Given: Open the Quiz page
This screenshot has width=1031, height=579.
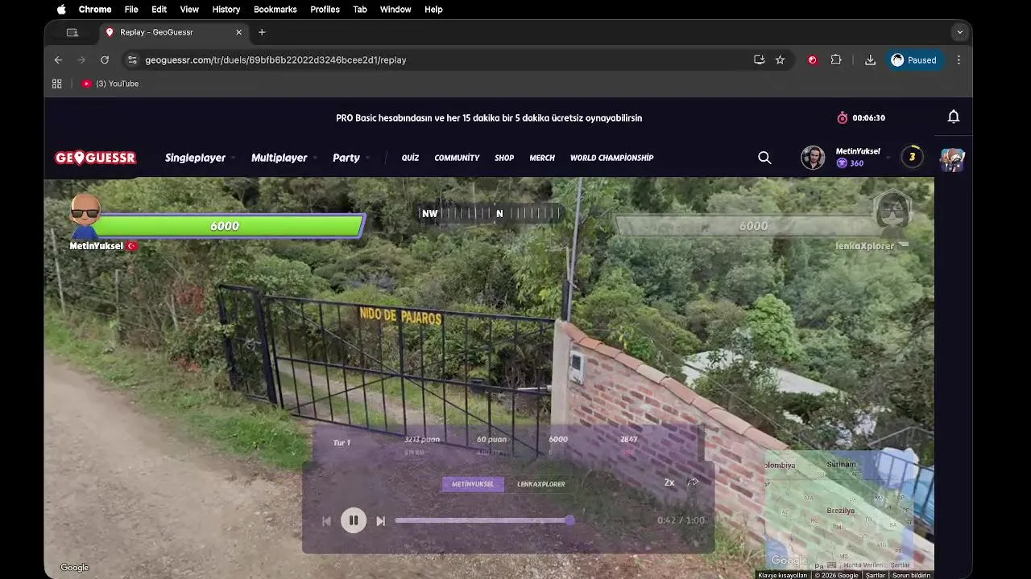Looking at the screenshot, I should [x=410, y=158].
